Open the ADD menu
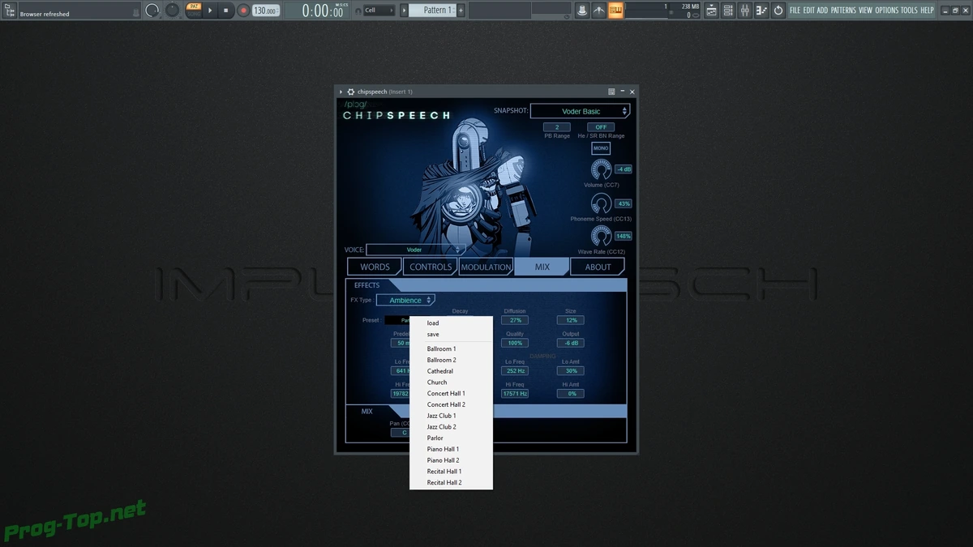Image resolution: width=973 pixels, height=547 pixels. click(823, 11)
